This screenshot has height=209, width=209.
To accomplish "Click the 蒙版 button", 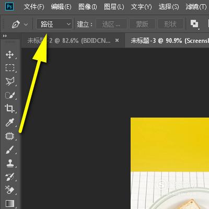I will pyautogui.click(x=142, y=24).
